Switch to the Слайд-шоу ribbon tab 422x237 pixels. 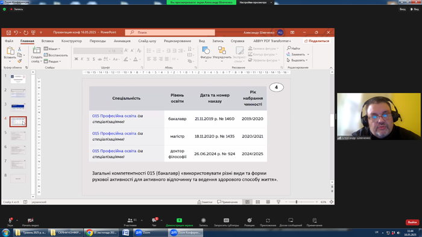(x=147, y=41)
